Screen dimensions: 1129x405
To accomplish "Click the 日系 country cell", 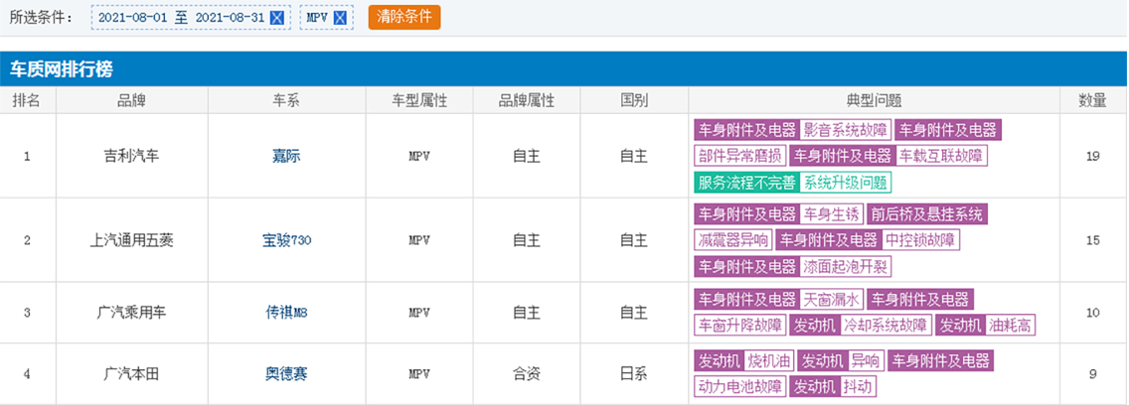I will (634, 374).
